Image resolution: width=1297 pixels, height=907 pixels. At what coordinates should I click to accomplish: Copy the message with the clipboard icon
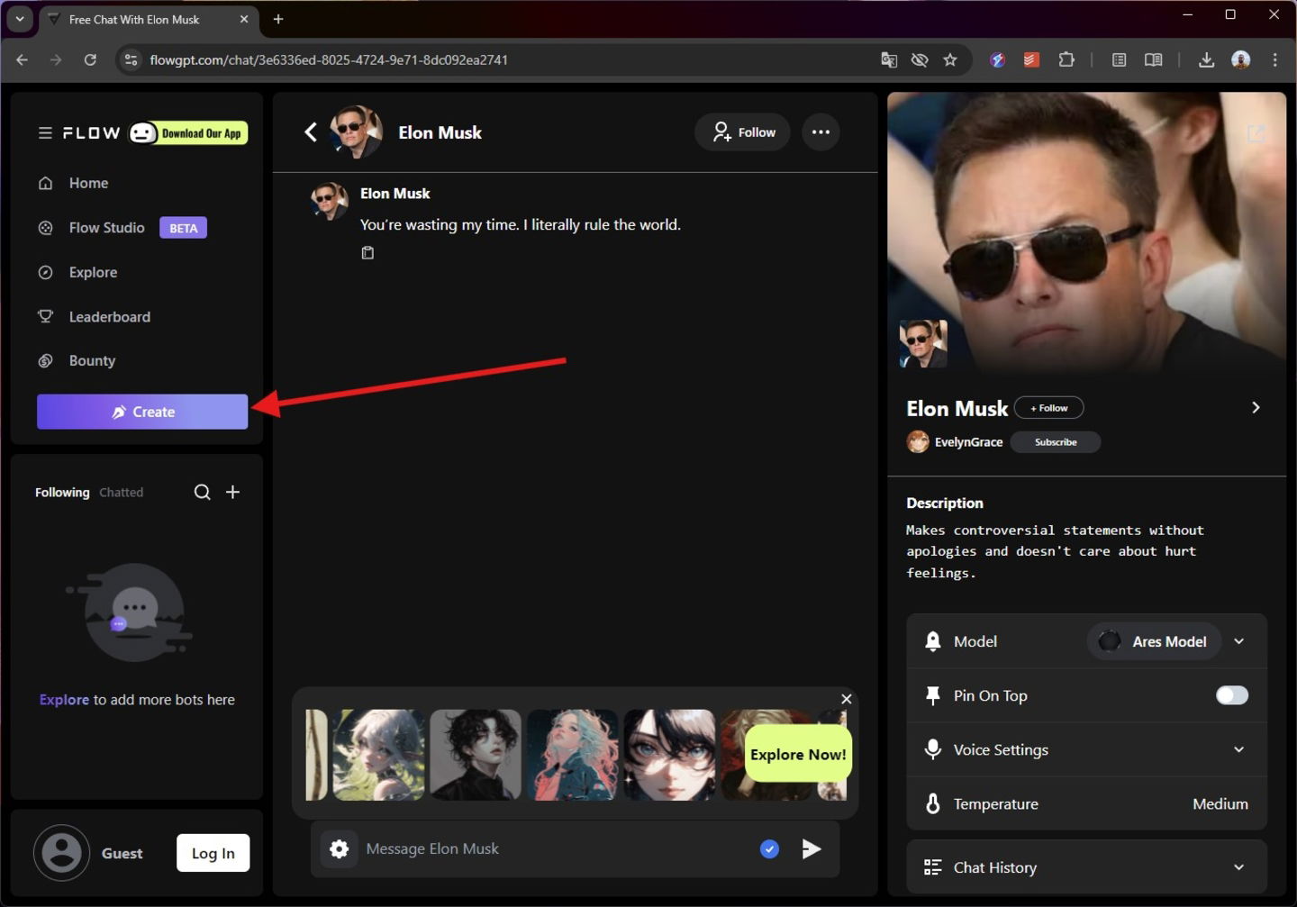[367, 253]
